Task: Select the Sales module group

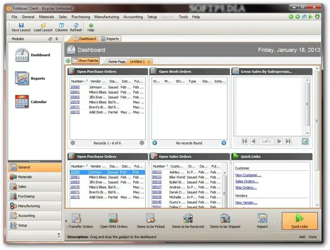Action: point(35,187)
